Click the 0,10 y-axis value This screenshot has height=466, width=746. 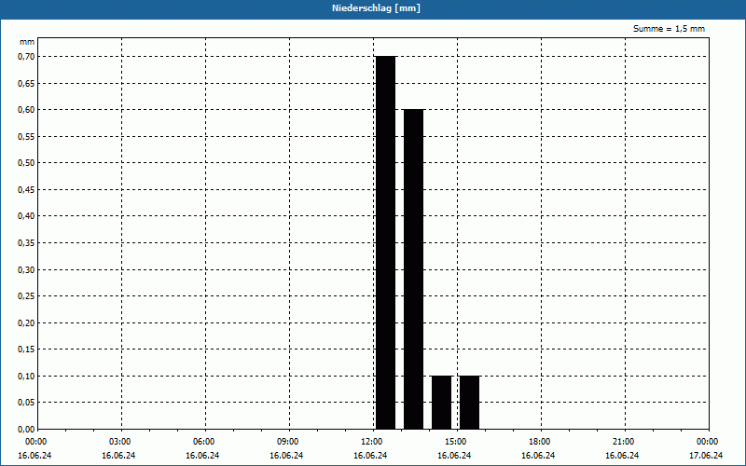point(26,377)
